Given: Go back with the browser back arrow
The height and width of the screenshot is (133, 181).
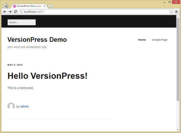Looking at the screenshot, I should [5, 12].
